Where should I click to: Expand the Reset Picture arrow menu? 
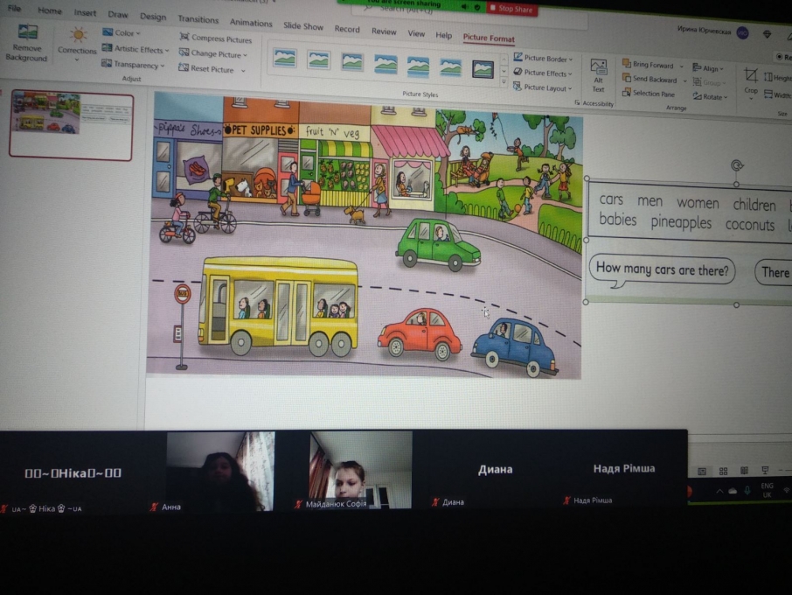click(243, 71)
